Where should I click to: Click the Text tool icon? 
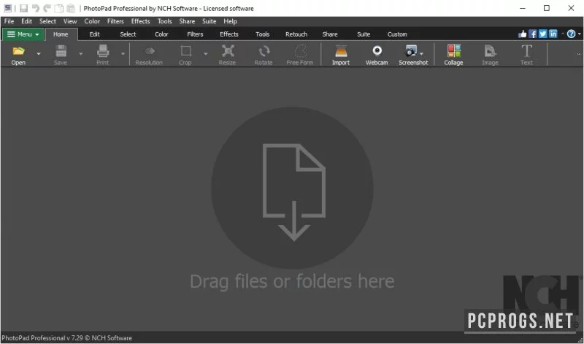[526, 50]
